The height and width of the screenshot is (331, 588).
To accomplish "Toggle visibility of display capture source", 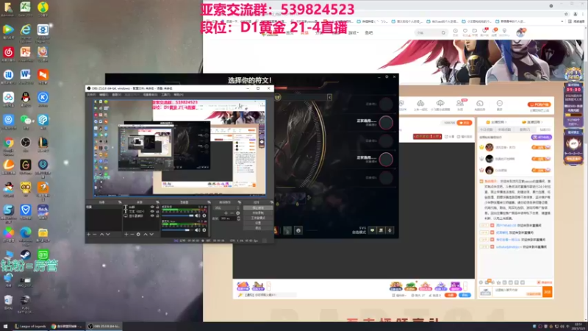I will click(x=152, y=216).
